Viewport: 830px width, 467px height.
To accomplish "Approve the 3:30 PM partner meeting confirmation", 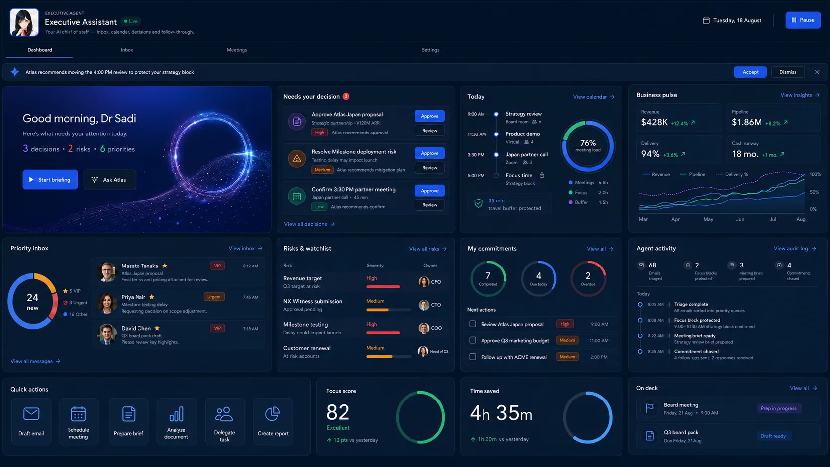I will tap(430, 191).
